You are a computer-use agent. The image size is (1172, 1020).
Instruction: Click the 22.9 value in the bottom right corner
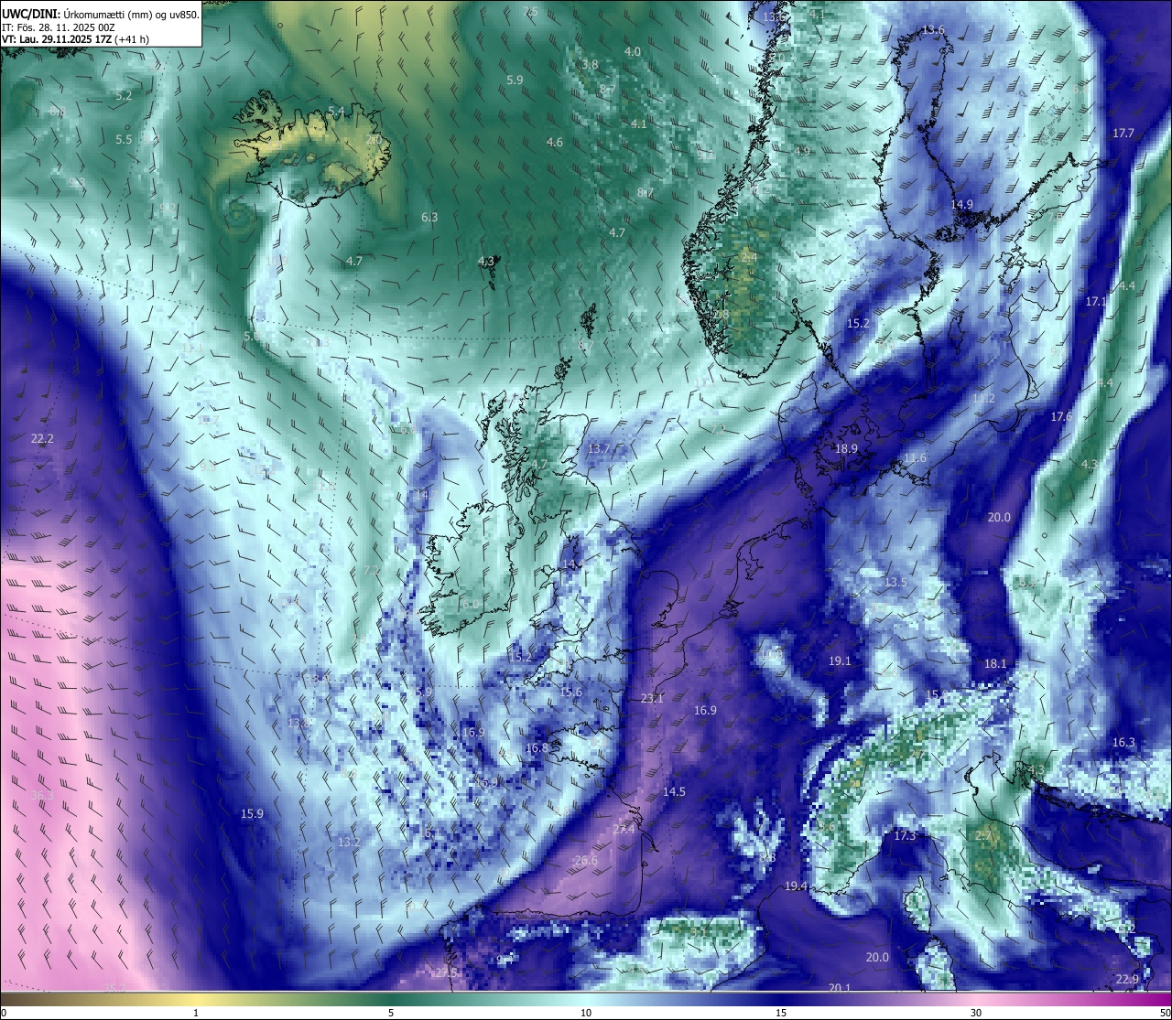(1127, 980)
